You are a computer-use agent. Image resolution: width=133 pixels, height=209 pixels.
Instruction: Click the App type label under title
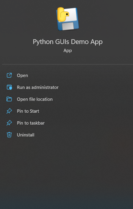[68, 51]
